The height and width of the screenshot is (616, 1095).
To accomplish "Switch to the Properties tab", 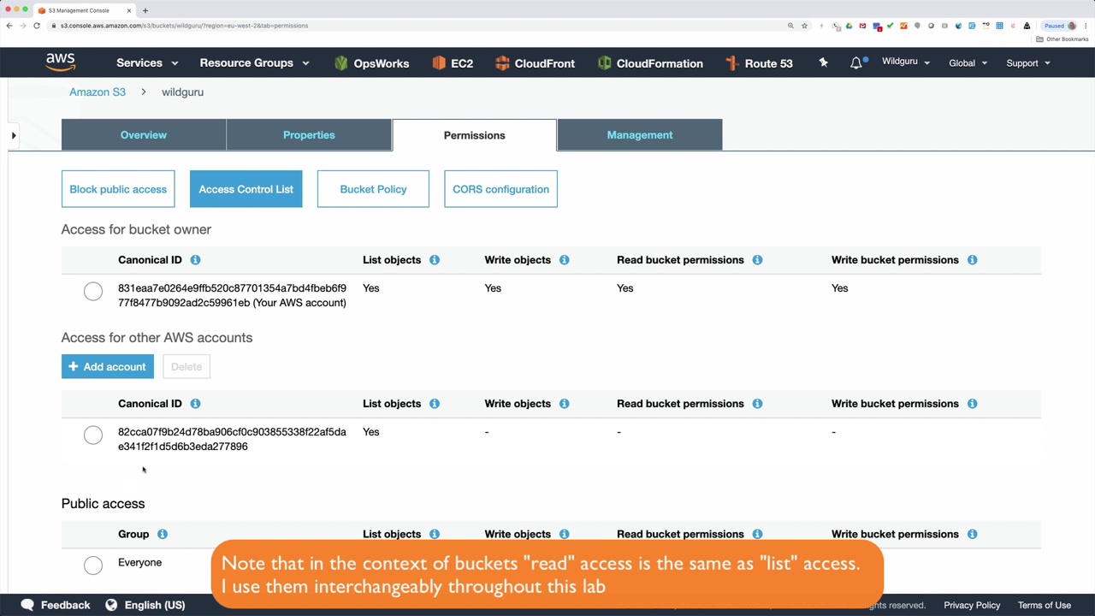I will click(309, 135).
